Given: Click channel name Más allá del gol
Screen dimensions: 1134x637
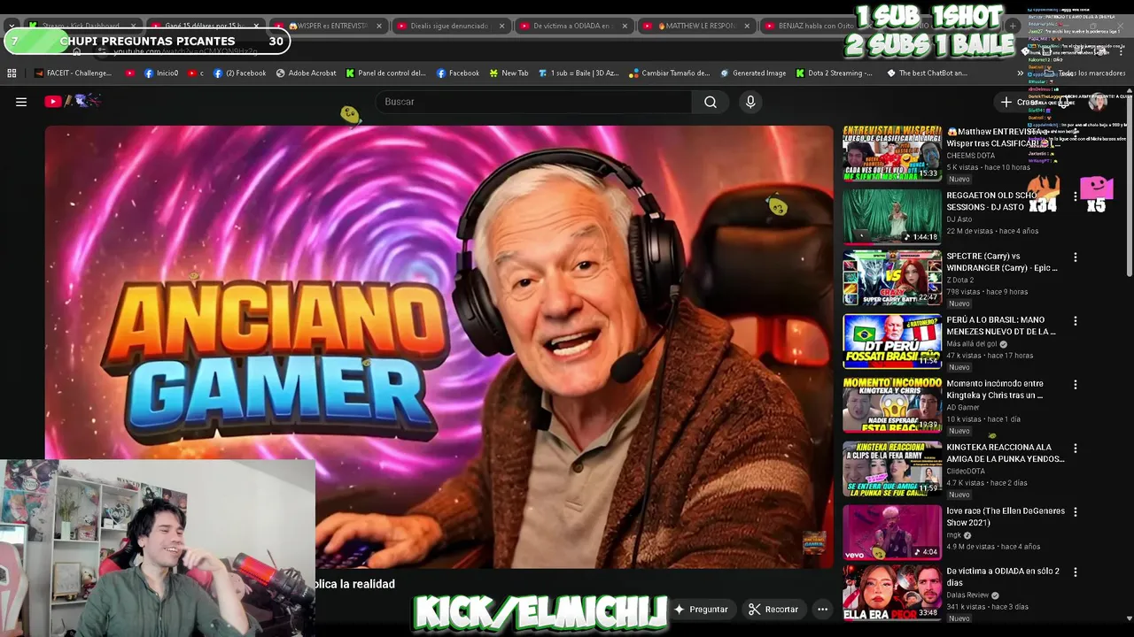Looking at the screenshot, I should pos(972,344).
